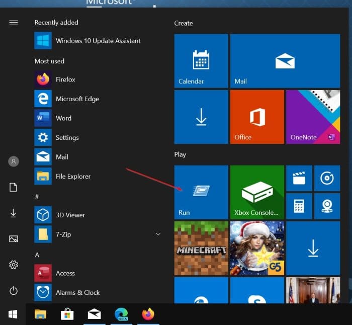Open File Explorer from the taskbar

(x=40, y=314)
